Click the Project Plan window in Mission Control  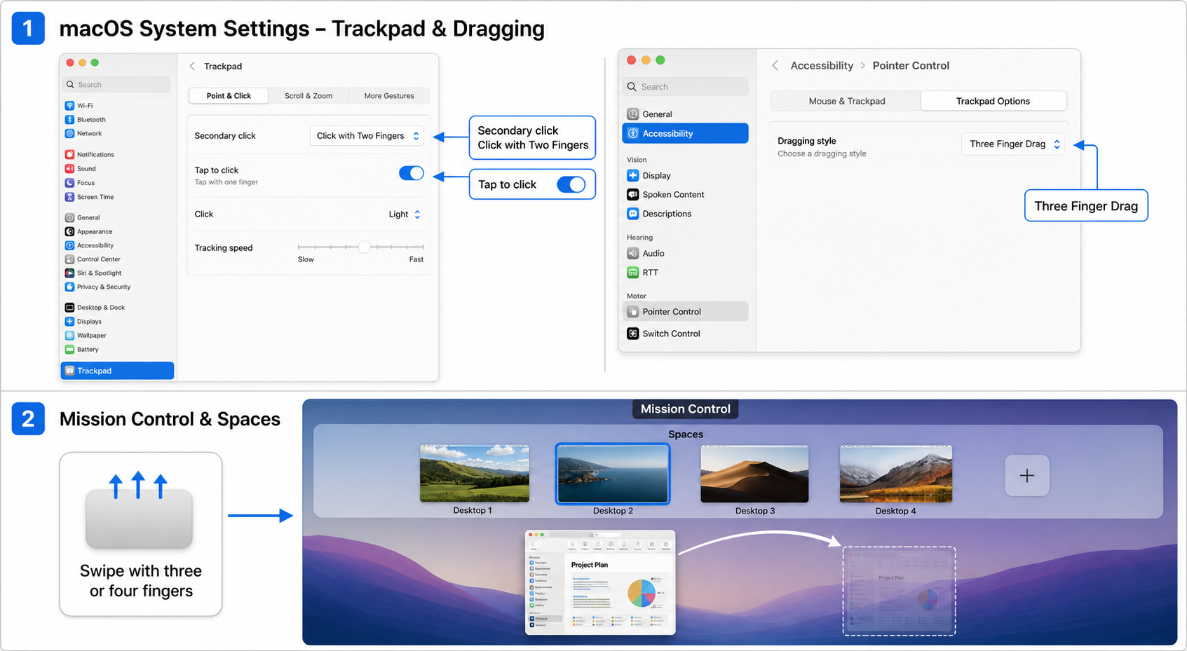pos(600,582)
